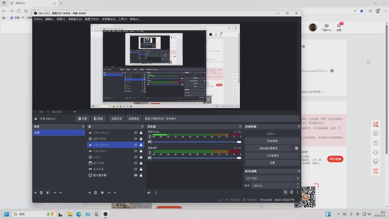Unlock the 显示器采集 source lock icon
This screenshot has height=219, width=389.
141,175
